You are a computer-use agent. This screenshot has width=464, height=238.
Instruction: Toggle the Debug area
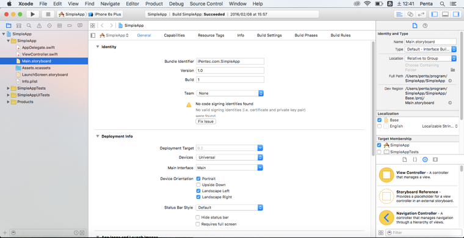click(445, 14)
